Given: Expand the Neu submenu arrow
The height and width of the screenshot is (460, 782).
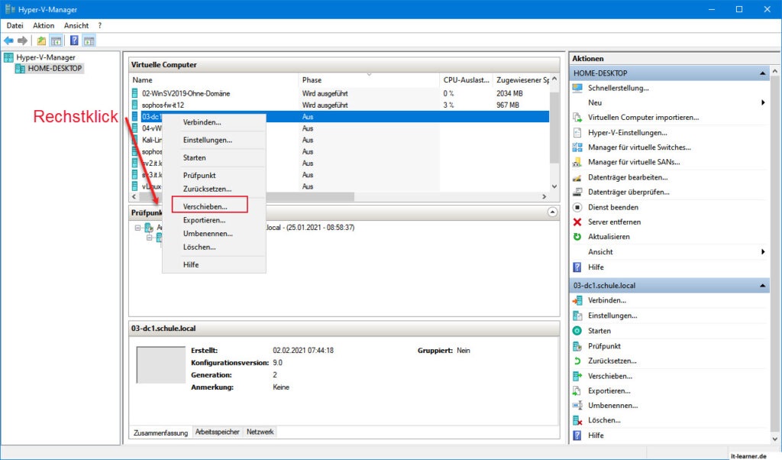Looking at the screenshot, I should click(x=763, y=103).
